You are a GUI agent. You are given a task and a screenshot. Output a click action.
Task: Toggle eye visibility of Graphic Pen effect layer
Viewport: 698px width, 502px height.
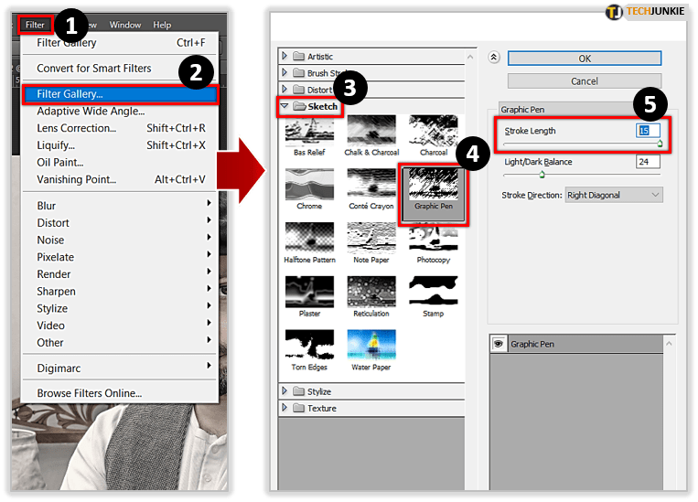click(x=499, y=345)
